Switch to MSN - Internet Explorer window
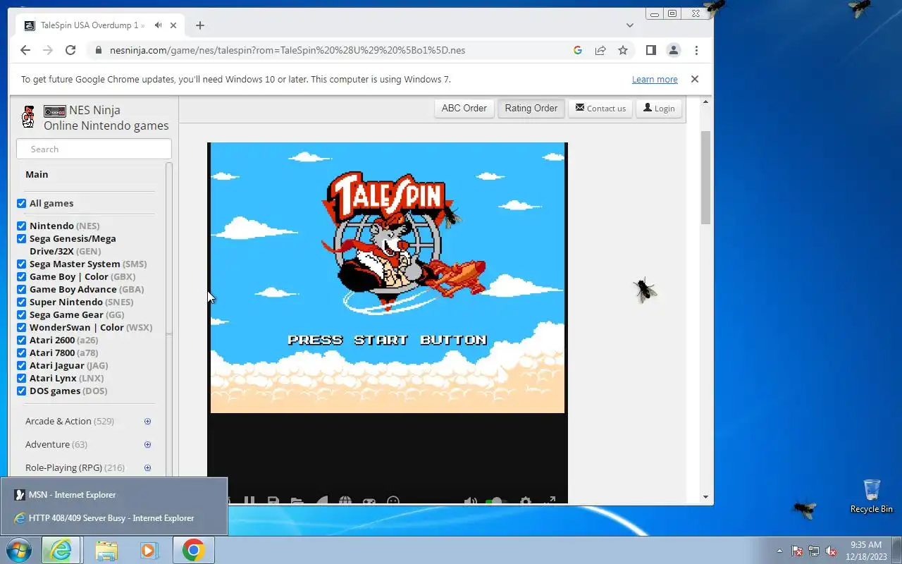The height and width of the screenshot is (564, 902). [x=113, y=495]
